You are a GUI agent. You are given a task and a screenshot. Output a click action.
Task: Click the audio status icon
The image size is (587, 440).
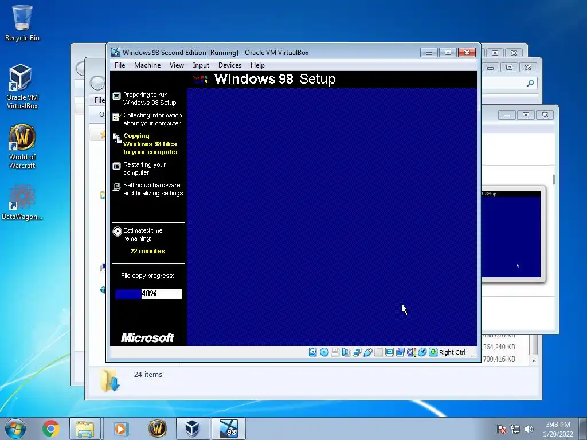346,352
